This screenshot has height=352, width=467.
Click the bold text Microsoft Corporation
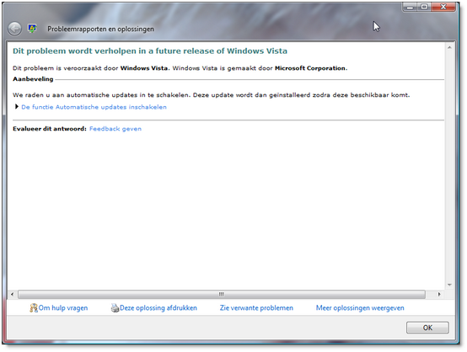(x=310, y=68)
